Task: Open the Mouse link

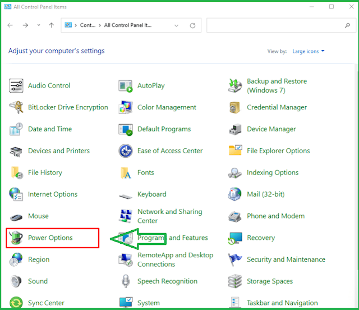Action: 38,216
